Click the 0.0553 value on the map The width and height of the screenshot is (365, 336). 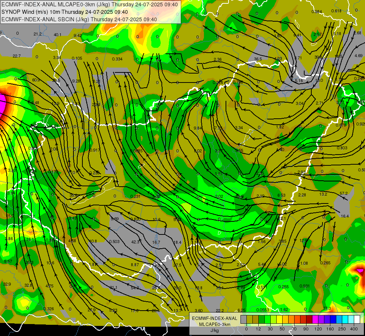(262, 310)
